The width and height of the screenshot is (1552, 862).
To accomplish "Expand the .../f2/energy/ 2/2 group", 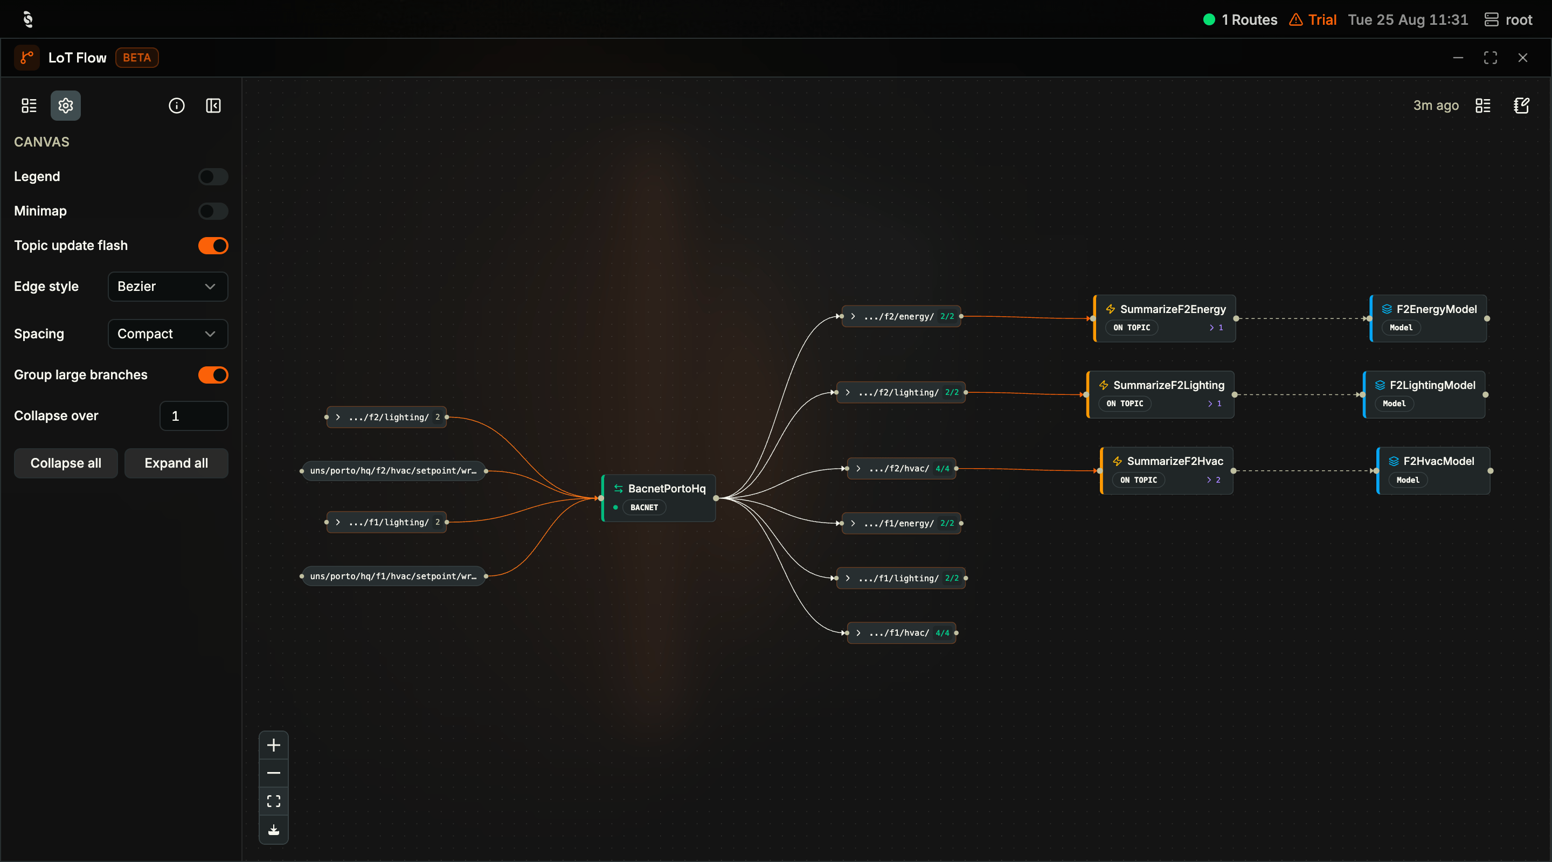I will coord(853,316).
